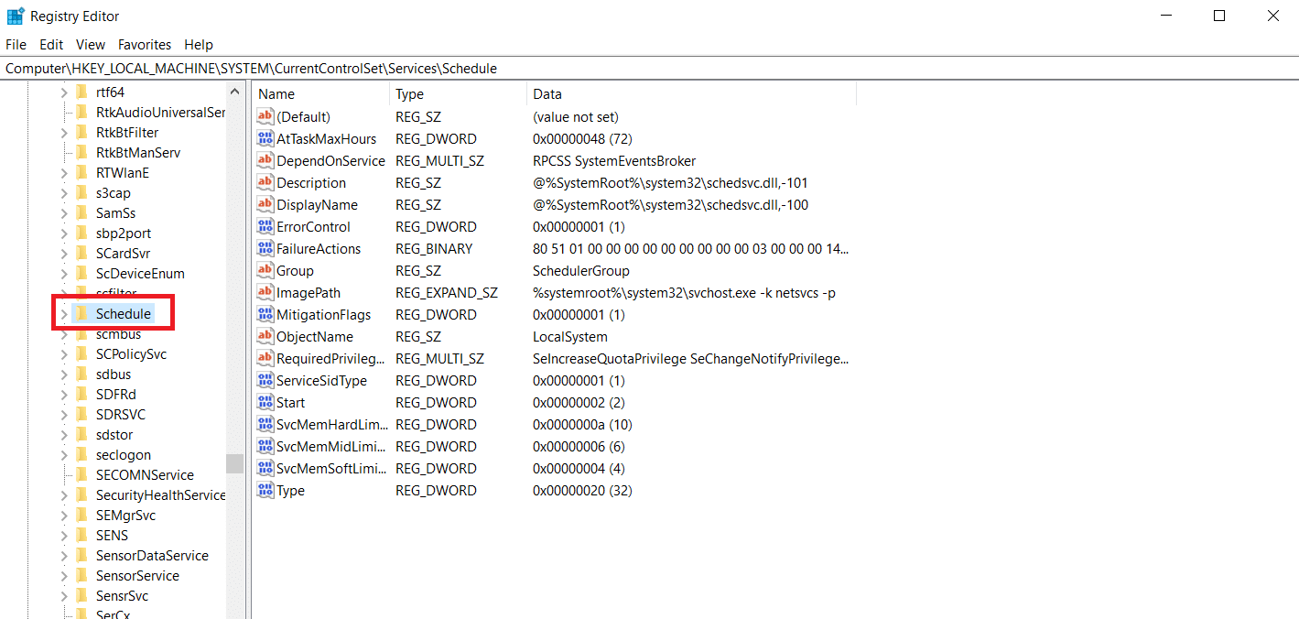
Task: Click the (Default) string value icon
Action: pyautogui.click(x=265, y=117)
